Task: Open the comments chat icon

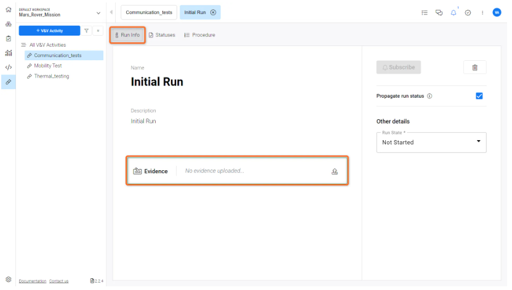Action: click(x=439, y=12)
